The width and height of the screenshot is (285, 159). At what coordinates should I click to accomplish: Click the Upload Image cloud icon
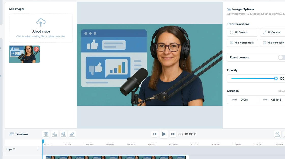[41, 23]
